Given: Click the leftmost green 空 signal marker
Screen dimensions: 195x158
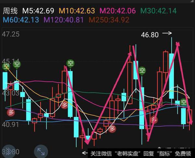Looking at the screenshot, I should (6, 67).
